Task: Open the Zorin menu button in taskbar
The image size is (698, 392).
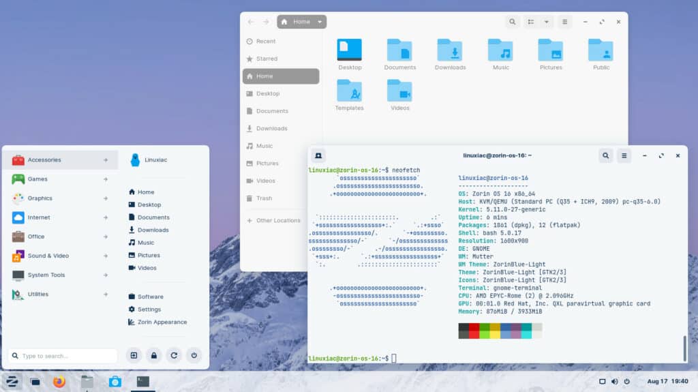Action: pos(12,382)
